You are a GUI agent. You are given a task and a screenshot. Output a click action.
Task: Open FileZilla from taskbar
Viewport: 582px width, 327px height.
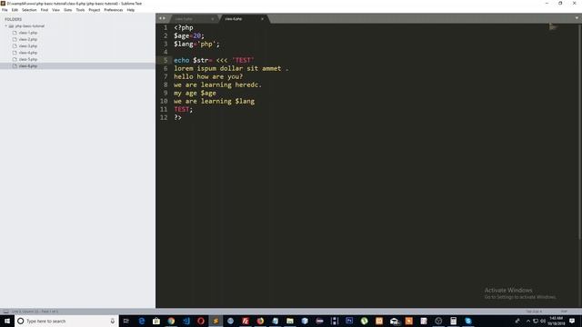click(246, 321)
